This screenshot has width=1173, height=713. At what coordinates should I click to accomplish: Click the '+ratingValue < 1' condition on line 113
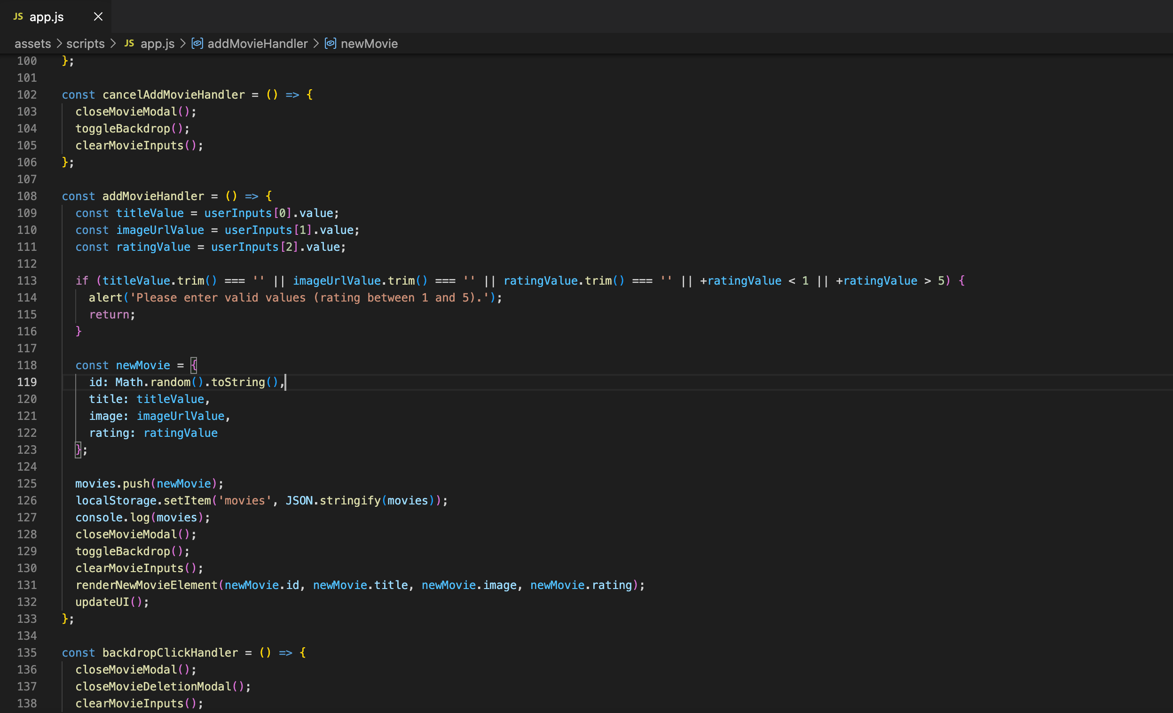pyautogui.click(x=755, y=280)
